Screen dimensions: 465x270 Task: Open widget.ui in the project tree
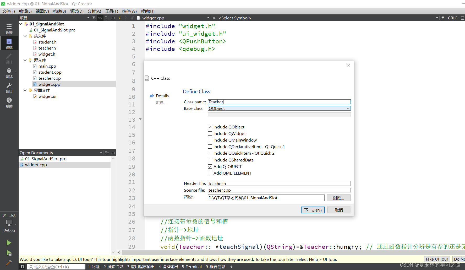pos(47,96)
